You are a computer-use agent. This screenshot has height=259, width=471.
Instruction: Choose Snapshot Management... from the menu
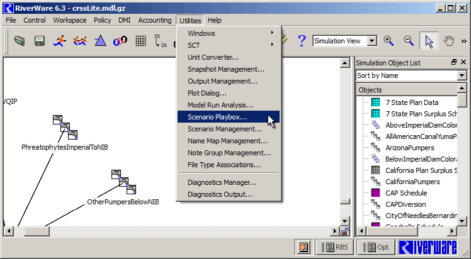tap(229, 69)
